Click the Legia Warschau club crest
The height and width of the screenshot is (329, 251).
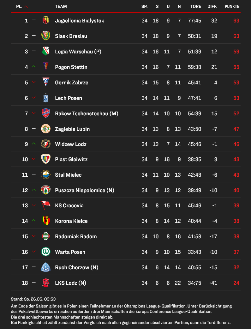(46, 52)
